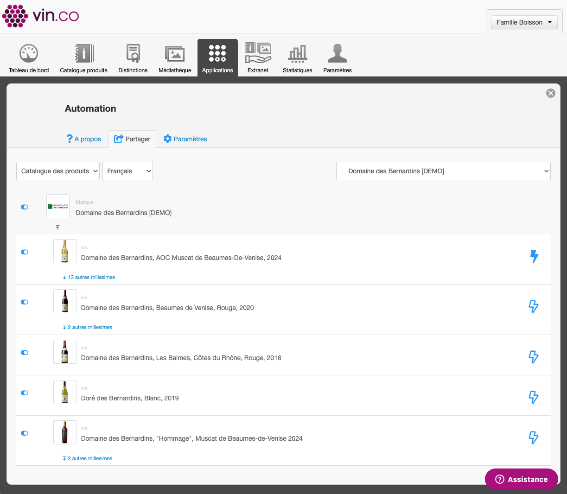
Task: Click text 'Doré des Bernardins, Blanc, 2019'
Action: point(130,398)
